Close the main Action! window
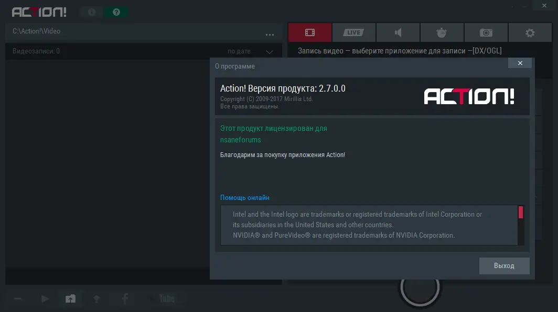Screen dimensions: 558x312 [x=544, y=5]
